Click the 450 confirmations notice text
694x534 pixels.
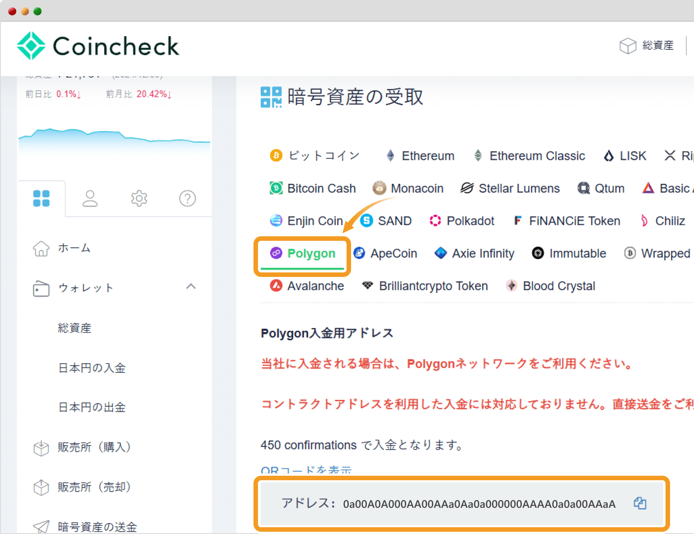click(x=362, y=445)
